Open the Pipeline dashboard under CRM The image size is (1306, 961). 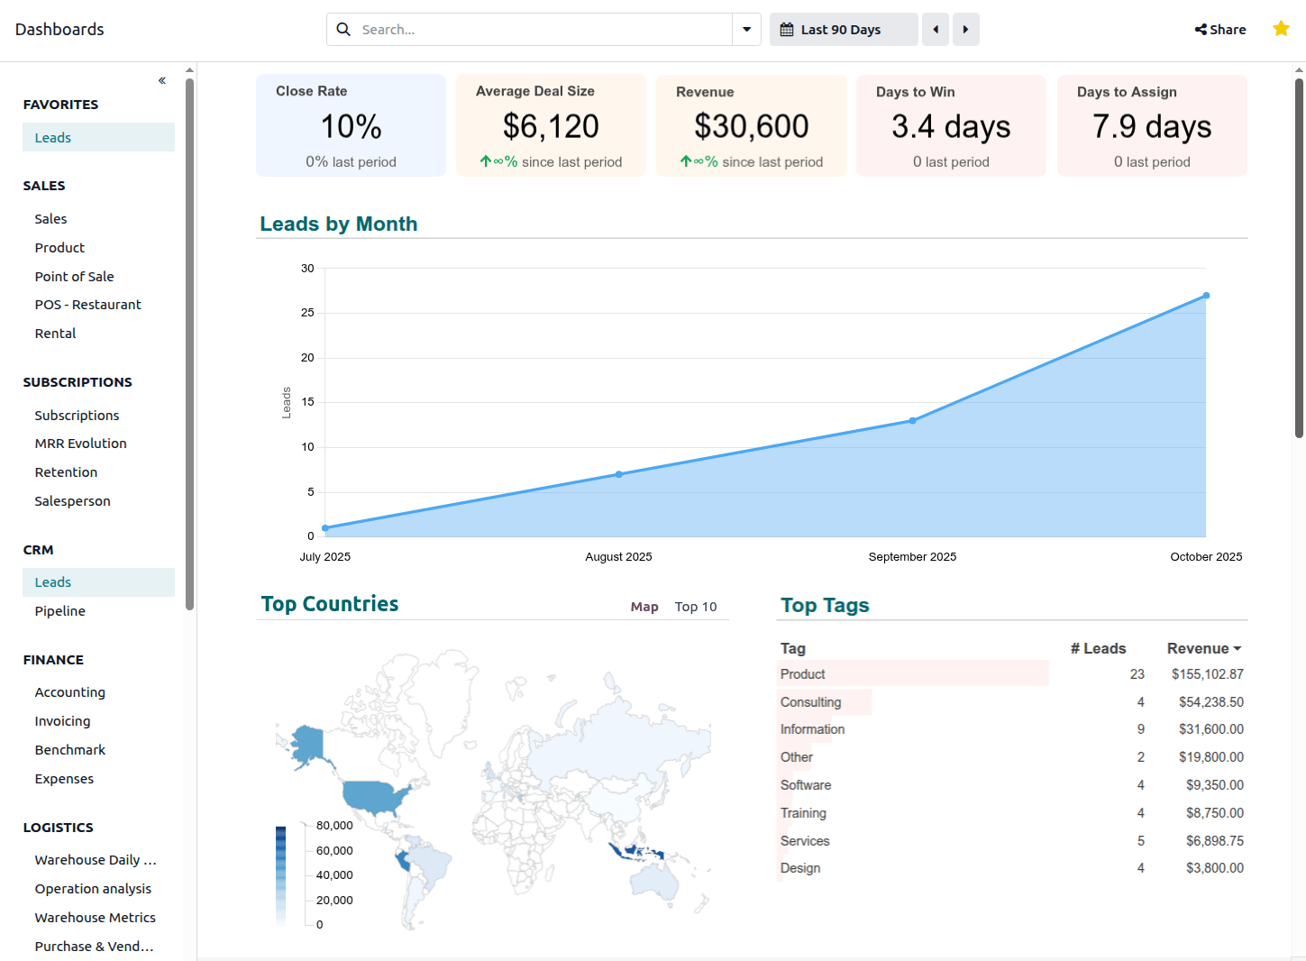(59, 610)
